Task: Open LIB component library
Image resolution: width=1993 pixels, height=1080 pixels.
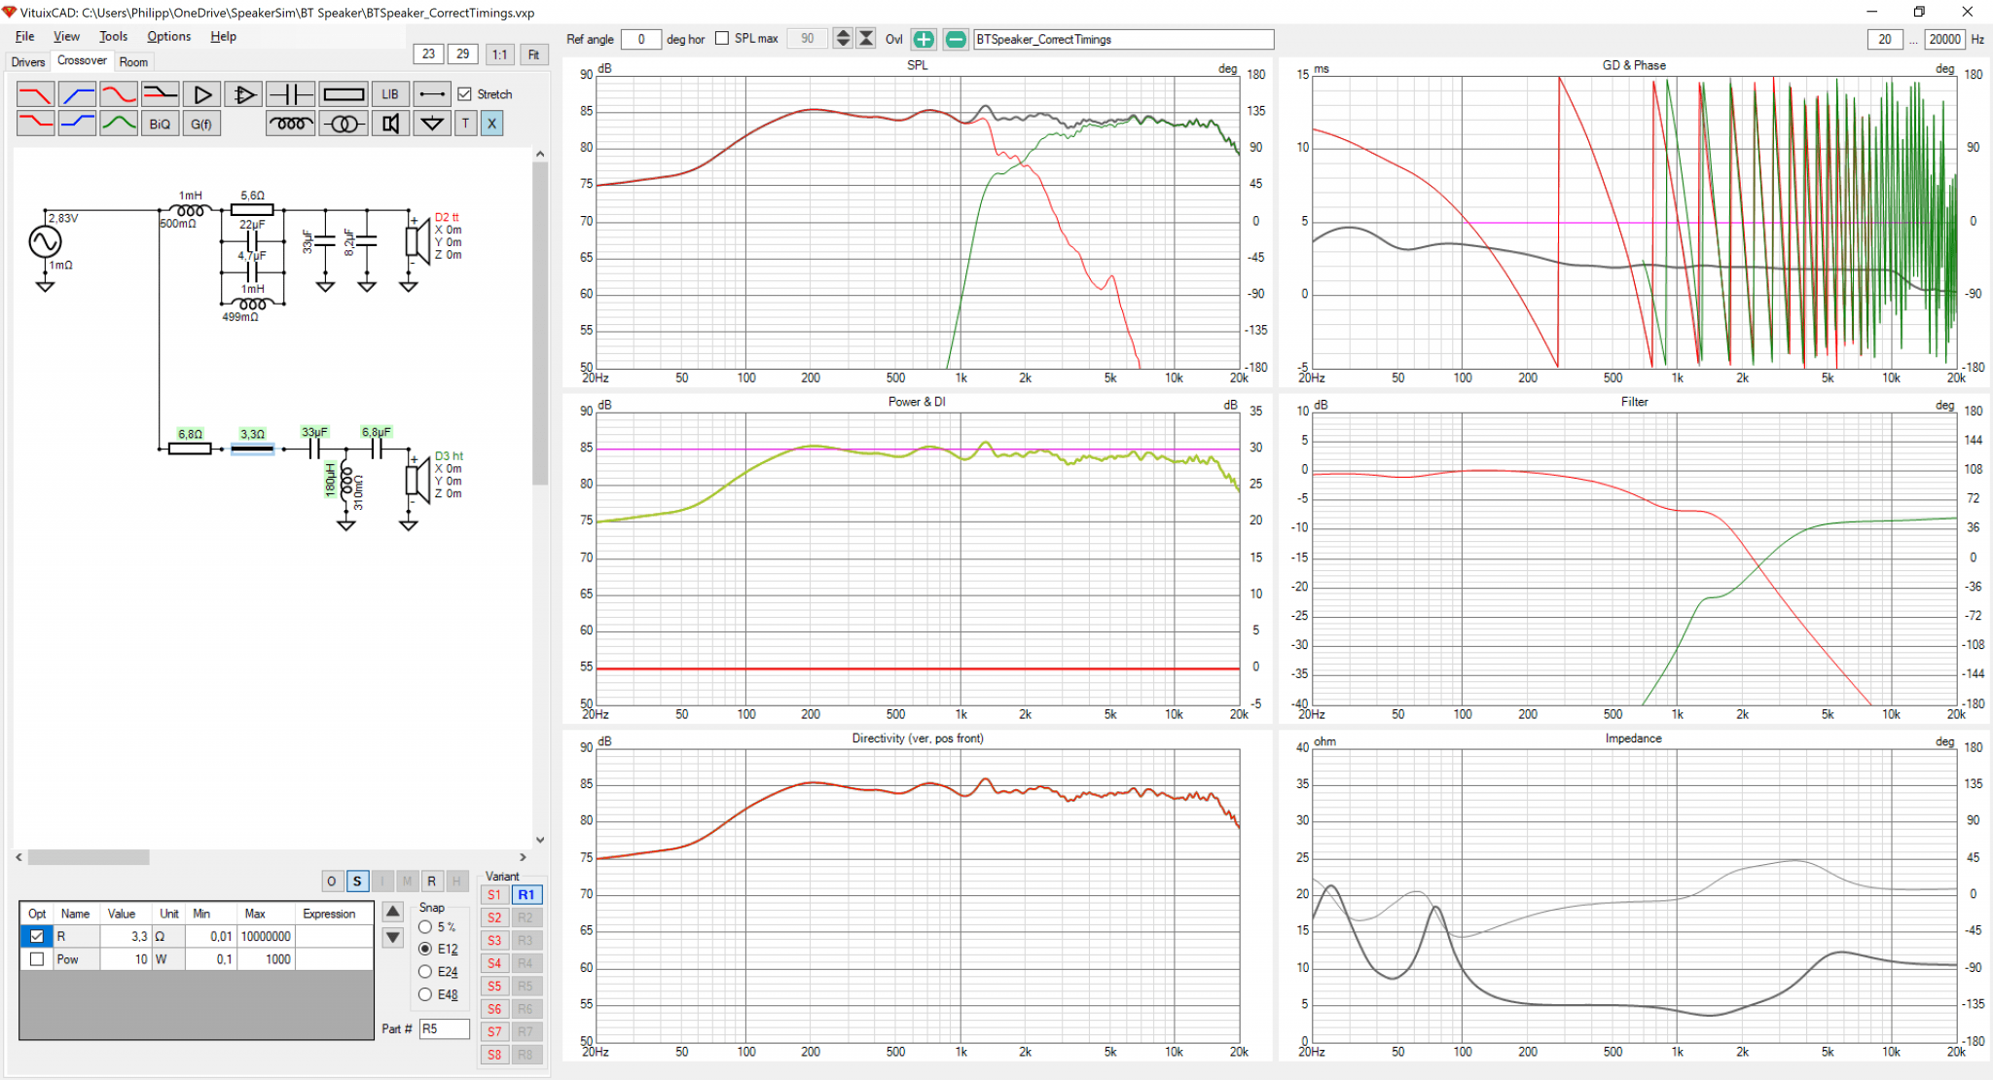Action: [x=390, y=94]
